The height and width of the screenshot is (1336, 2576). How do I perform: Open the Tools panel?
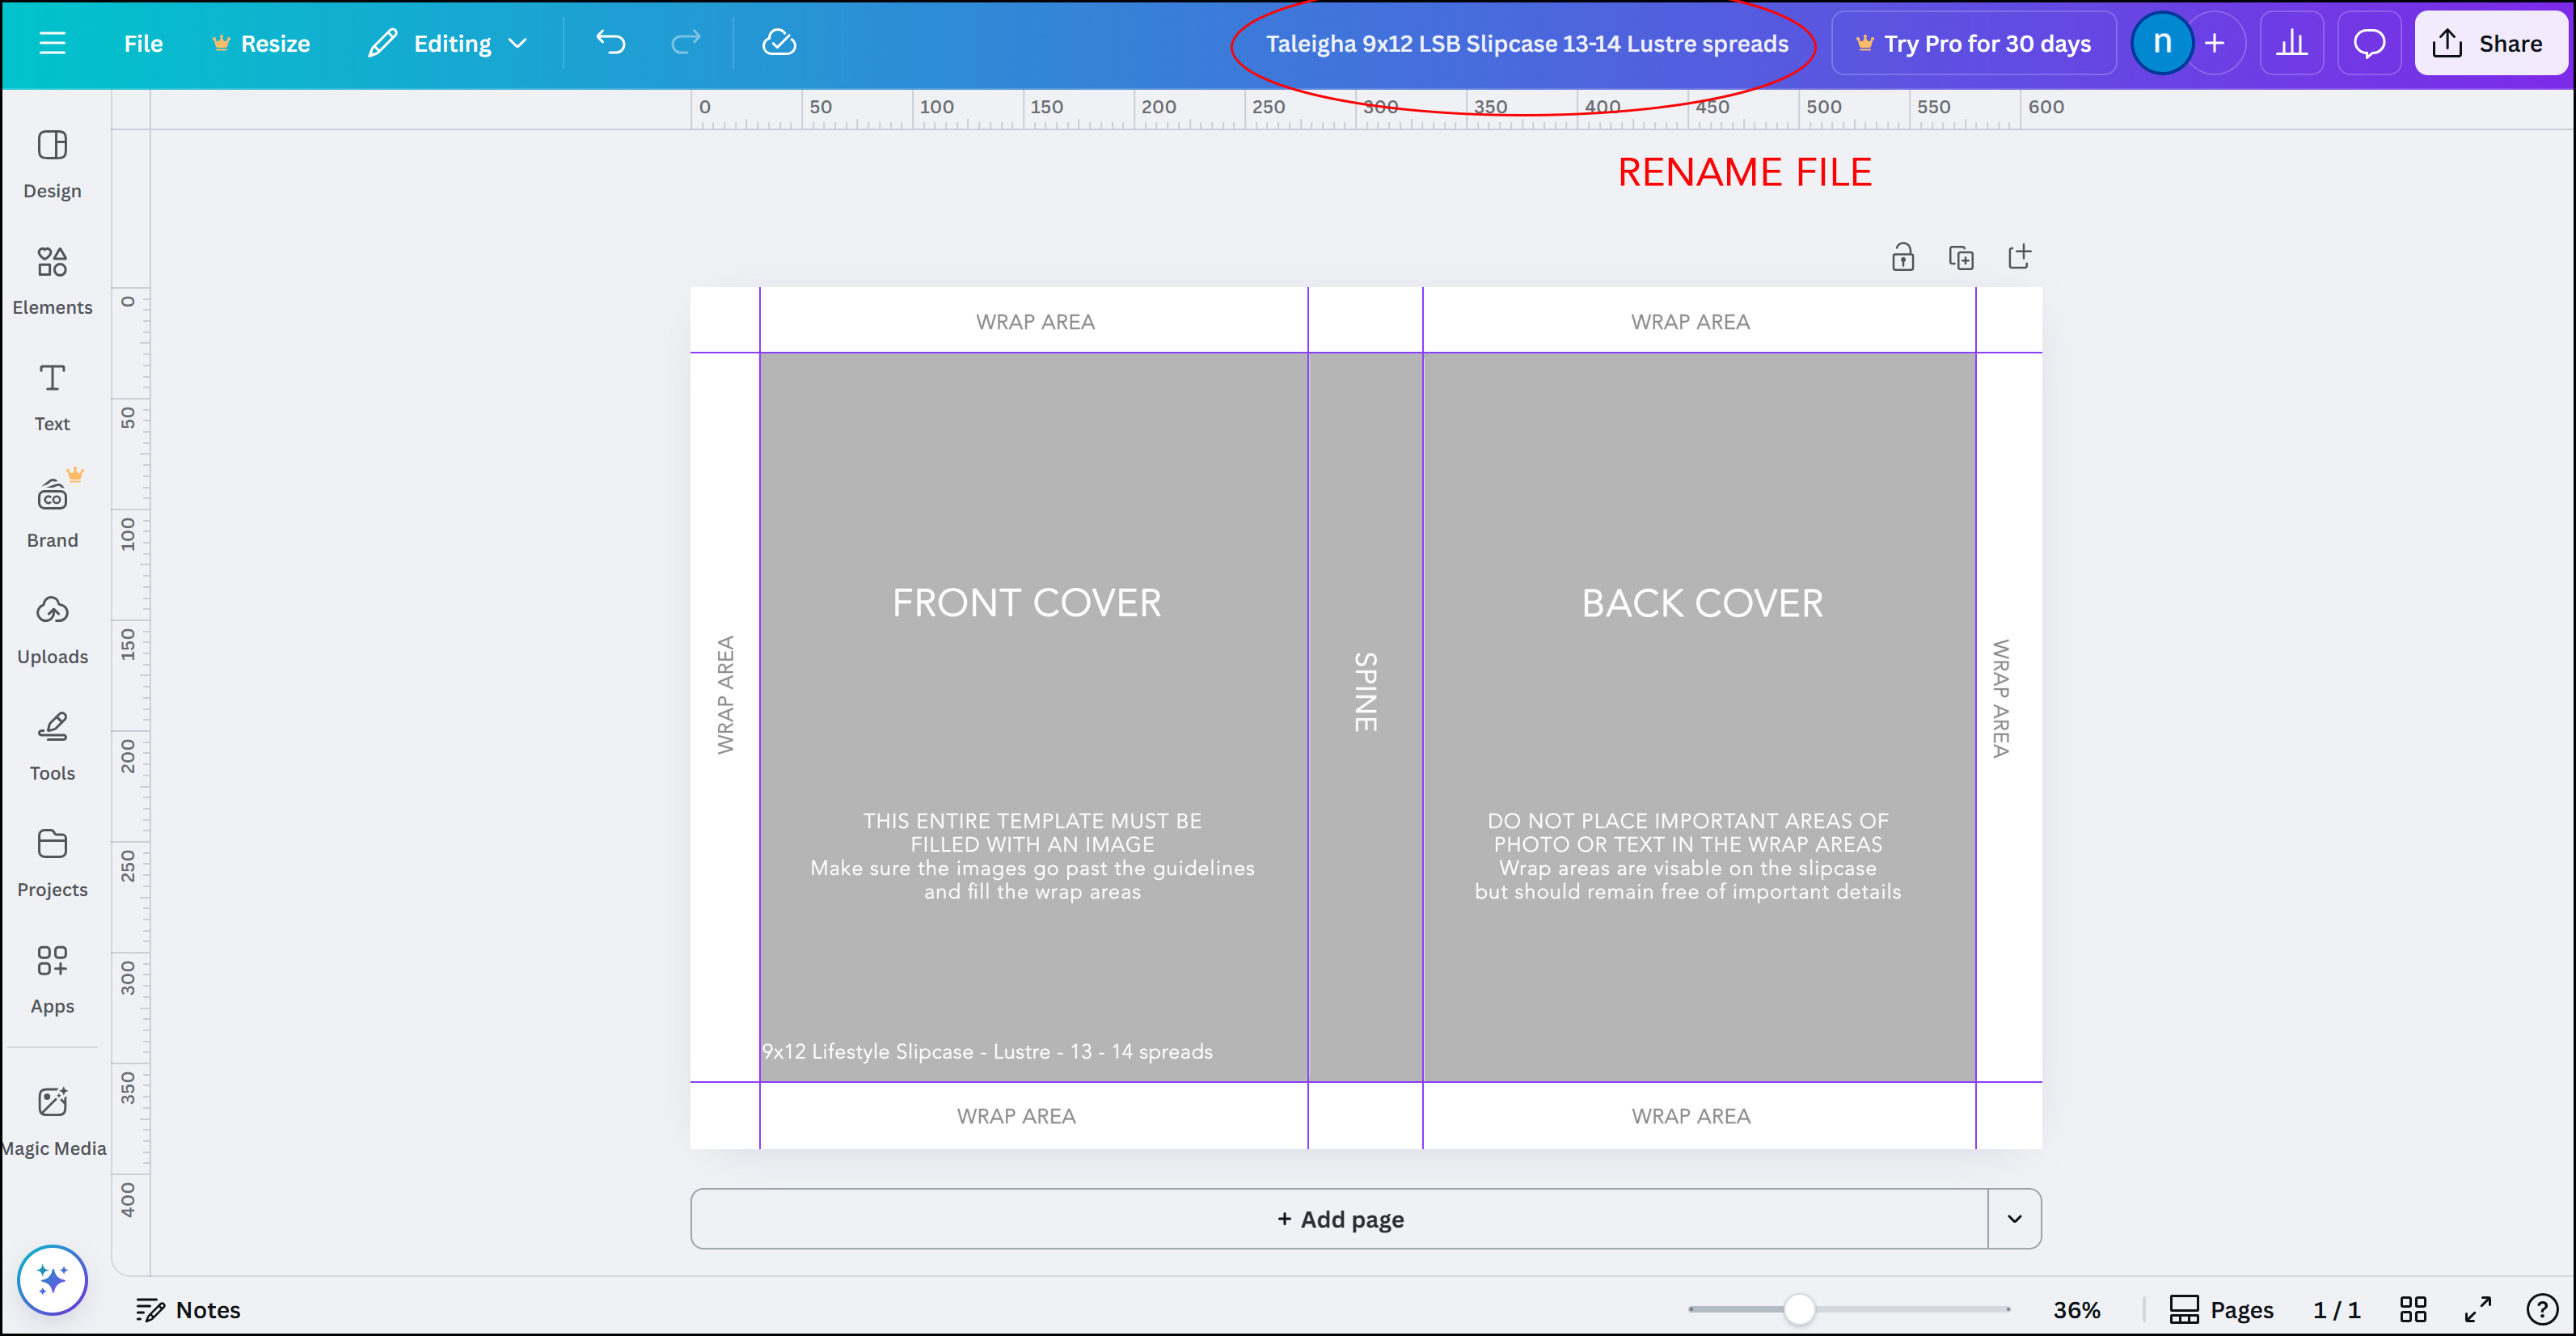pyautogui.click(x=52, y=747)
